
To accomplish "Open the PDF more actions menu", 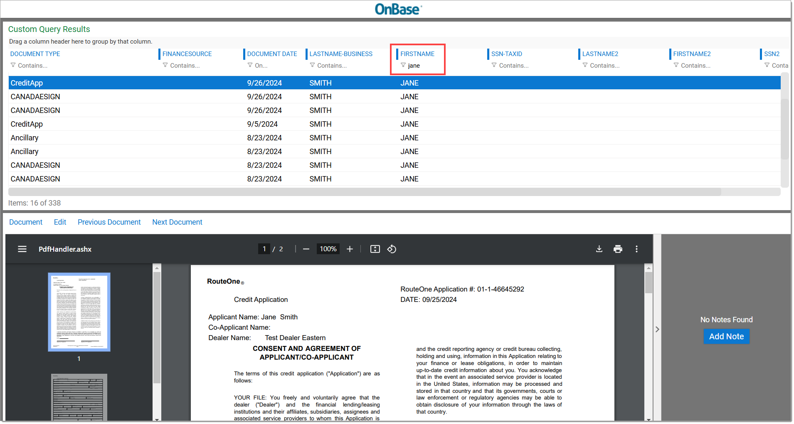I will coord(636,249).
